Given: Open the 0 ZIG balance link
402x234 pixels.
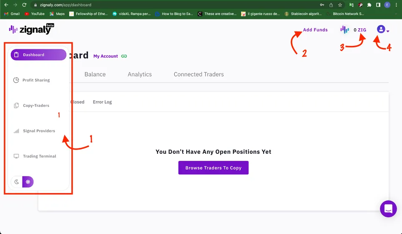Looking at the screenshot, I should click(360, 30).
